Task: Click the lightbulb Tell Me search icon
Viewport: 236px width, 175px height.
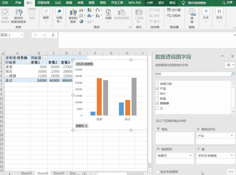Action: click(x=183, y=3)
